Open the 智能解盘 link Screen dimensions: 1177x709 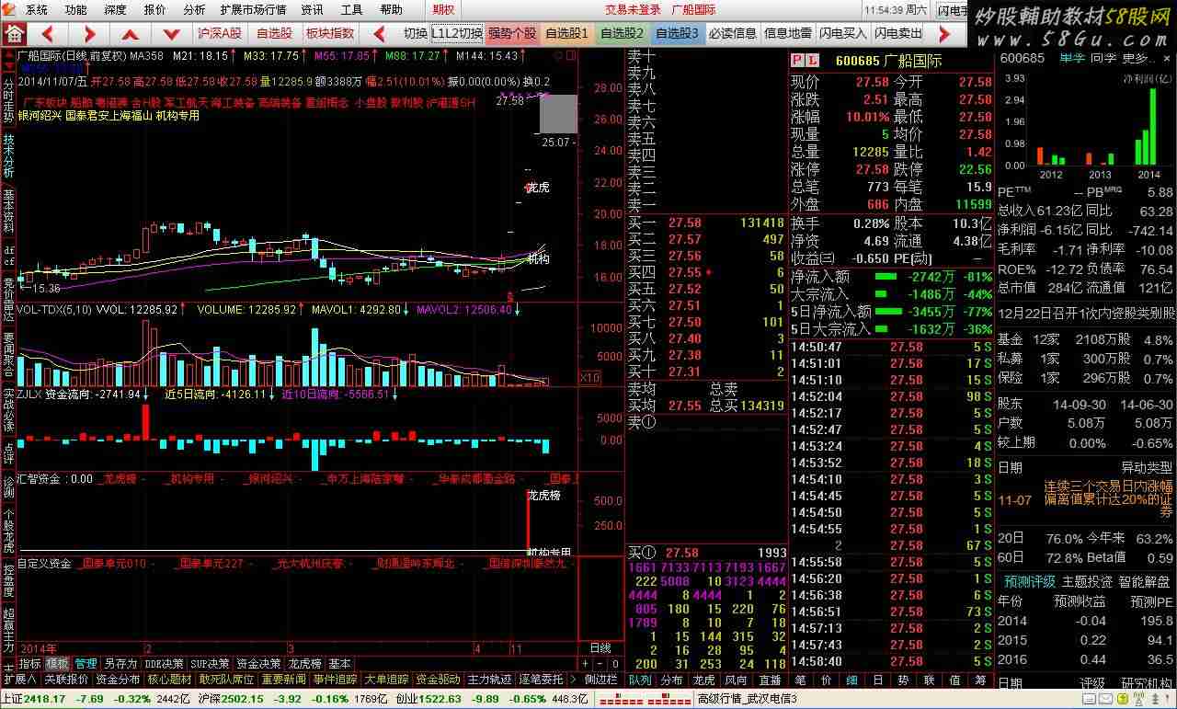pos(1144,581)
